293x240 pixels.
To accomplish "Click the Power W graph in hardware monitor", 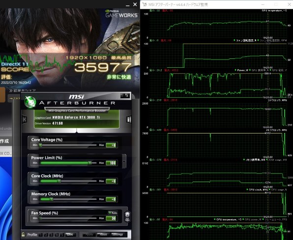I will [218, 85].
